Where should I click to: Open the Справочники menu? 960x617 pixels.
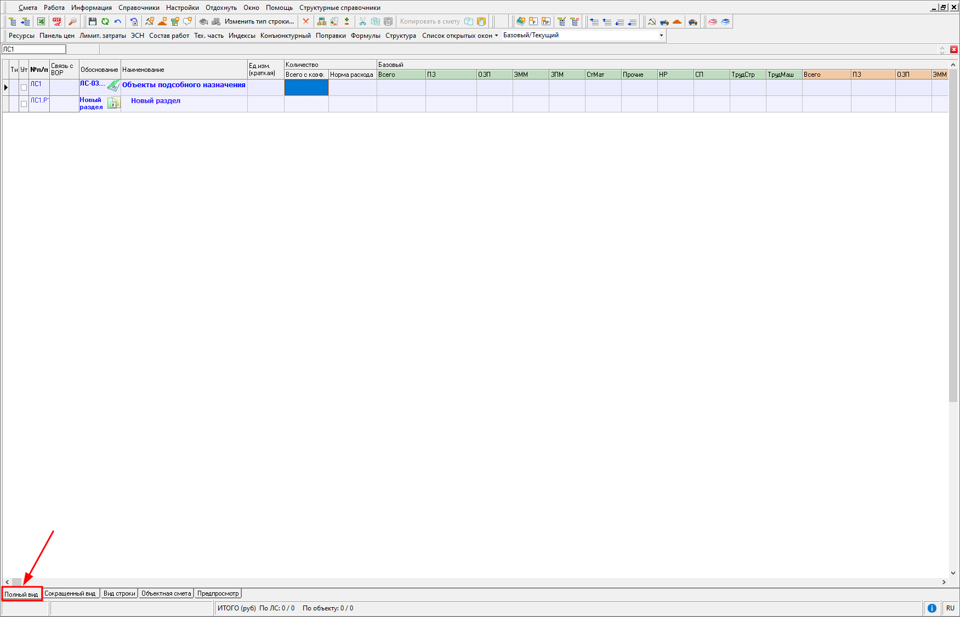(x=139, y=8)
